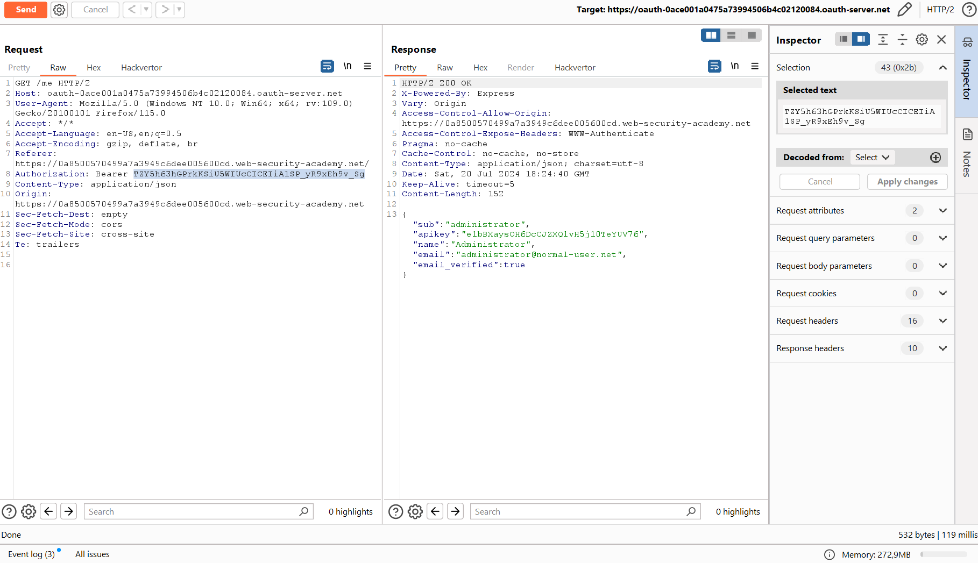Go to next match in Response search

[456, 511]
